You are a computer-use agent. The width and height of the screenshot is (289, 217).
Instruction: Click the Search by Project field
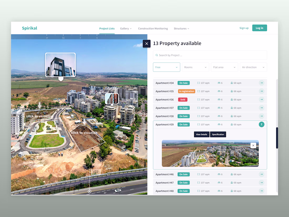[210, 55]
